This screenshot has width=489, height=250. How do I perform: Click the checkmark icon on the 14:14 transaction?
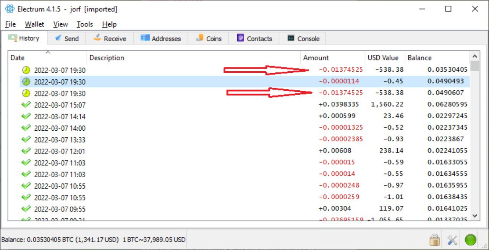coord(26,116)
